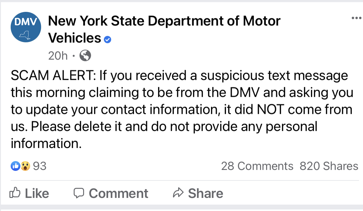
Task: Expand the 28 Comments list
Action: coord(257,166)
